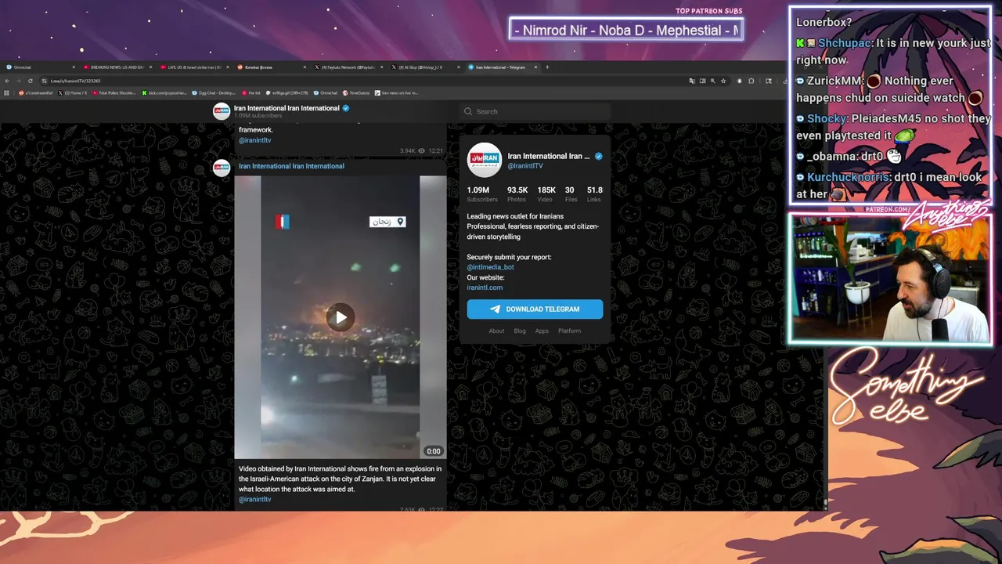Open the TimeGuessr bookmark
The width and height of the screenshot is (1002, 564).
pos(356,92)
